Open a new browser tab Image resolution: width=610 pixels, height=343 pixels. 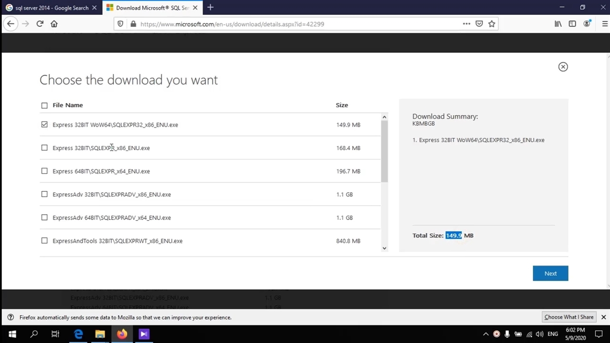coord(210,8)
